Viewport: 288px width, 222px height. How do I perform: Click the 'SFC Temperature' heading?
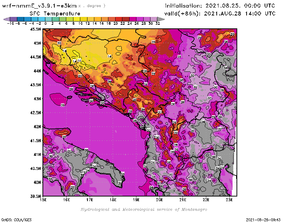[x=55, y=14]
